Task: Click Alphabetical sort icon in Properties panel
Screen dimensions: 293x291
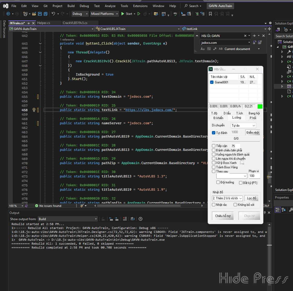Action: (284, 210)
